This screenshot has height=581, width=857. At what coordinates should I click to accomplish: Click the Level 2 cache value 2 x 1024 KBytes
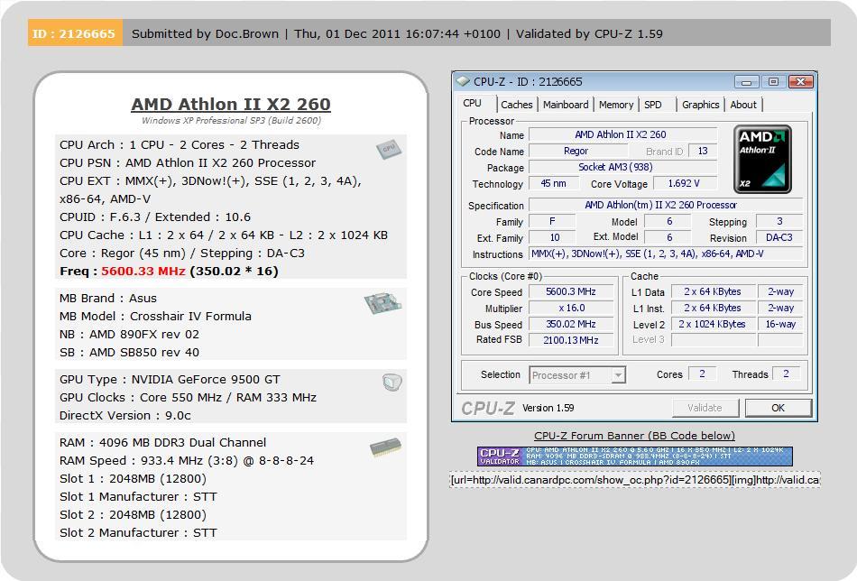712,324
